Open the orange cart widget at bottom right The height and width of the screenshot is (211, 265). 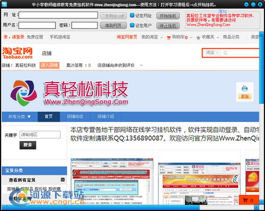pyautogui.click(x=249, y=200)
